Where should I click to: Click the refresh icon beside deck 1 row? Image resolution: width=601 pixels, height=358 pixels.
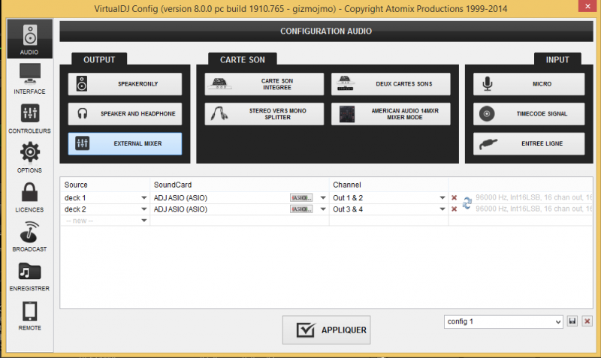467,203
